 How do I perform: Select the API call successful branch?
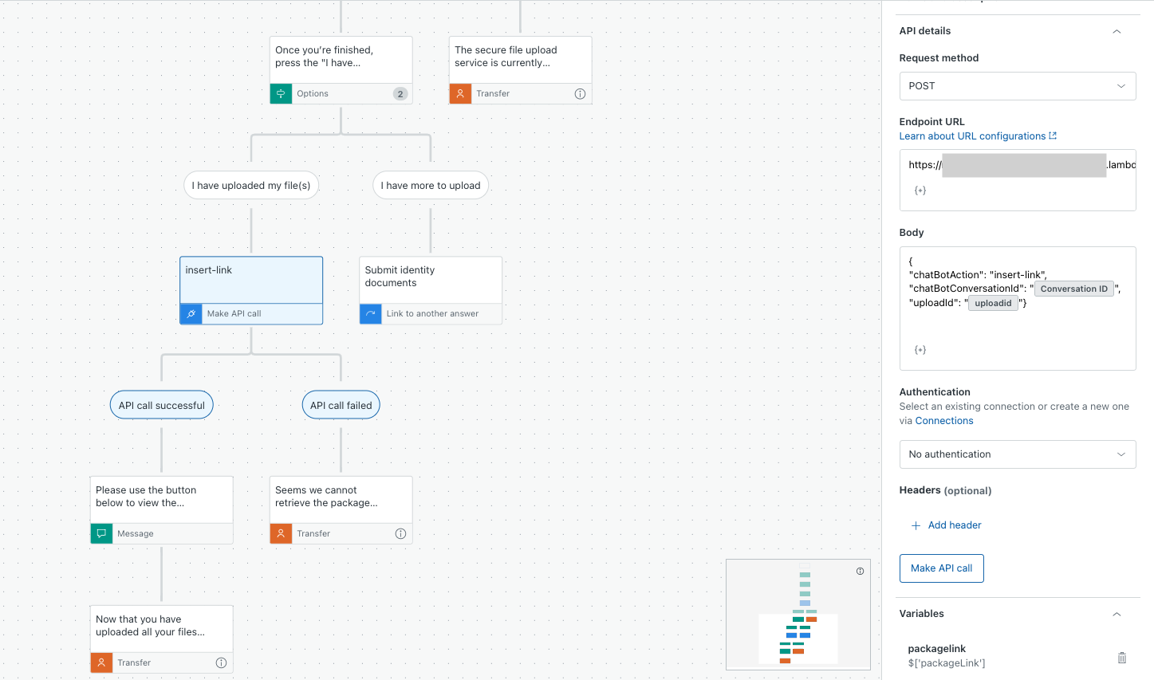(x=161, y=405)
